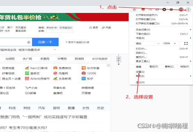Choose 投射(C)... in the menu
The height and width of the screenshot is (132, 193).
(161, 53)
